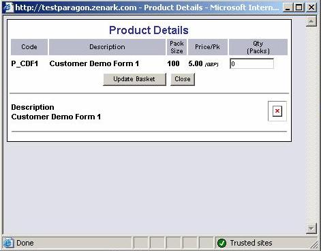
Task: Click the Trusted sites status text
Action: coord(251,243)
